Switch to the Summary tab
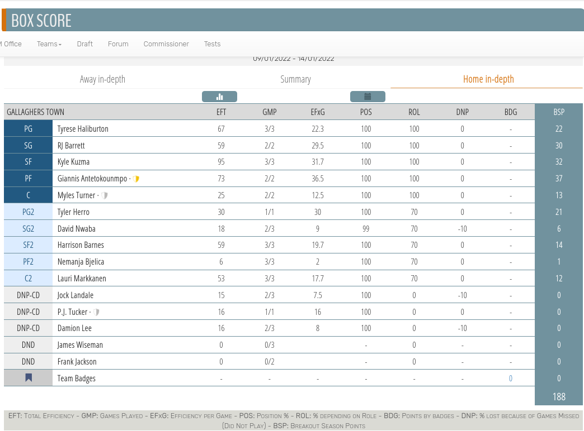Image resolution: width=584 pixels, height=431 pixels. click(x=296, y=79)
